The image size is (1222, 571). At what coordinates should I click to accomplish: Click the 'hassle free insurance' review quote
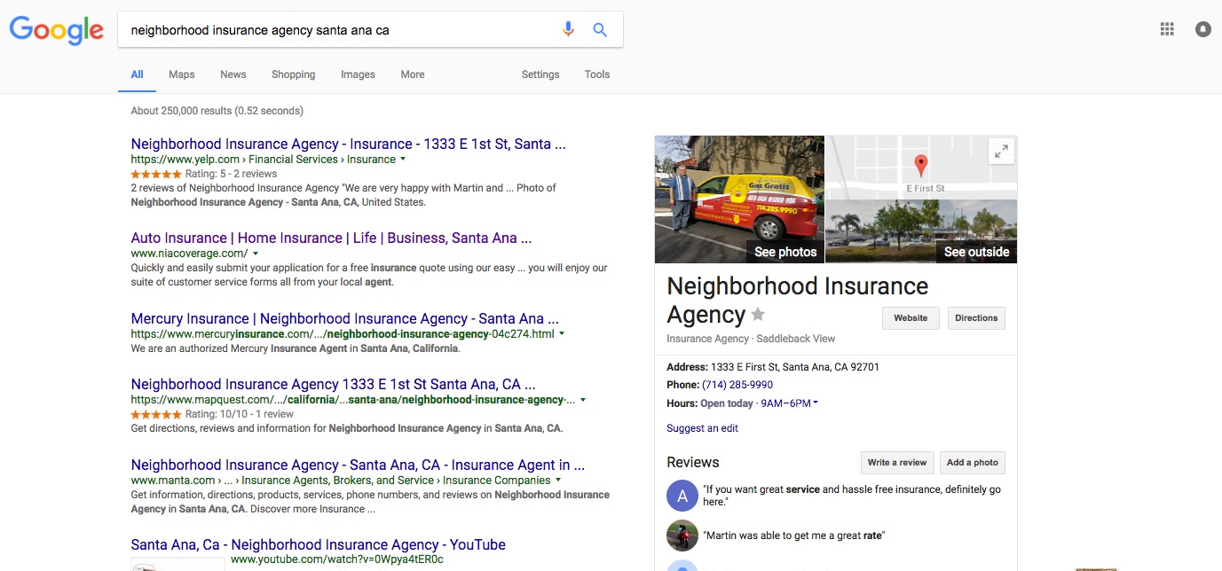pyautogui.click(x=851, y=496)
